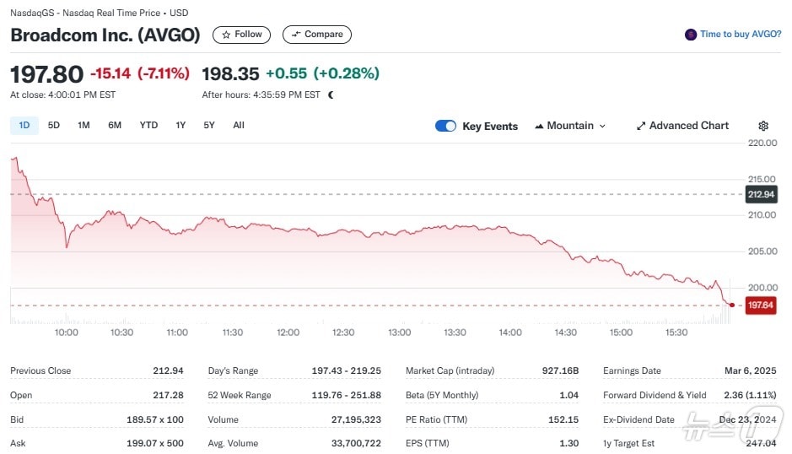
Task: Open the Advanced Chart link
Action: (688, 126)
